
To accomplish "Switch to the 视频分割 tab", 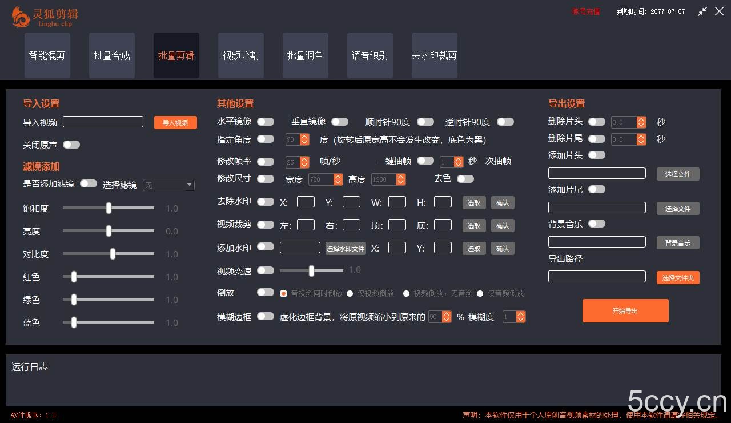I will point(240,55).
